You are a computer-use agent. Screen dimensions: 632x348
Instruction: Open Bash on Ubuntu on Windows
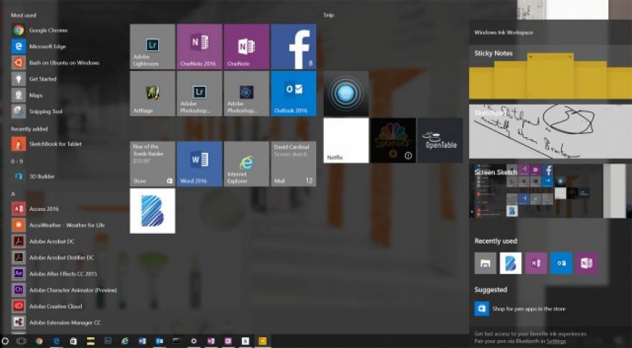(55, 63)
